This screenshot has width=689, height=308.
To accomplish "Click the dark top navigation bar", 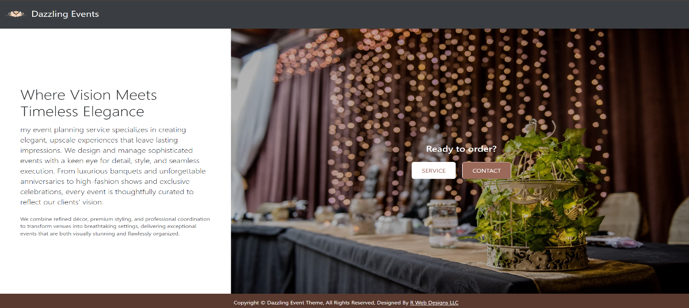I will coord(345,14).
